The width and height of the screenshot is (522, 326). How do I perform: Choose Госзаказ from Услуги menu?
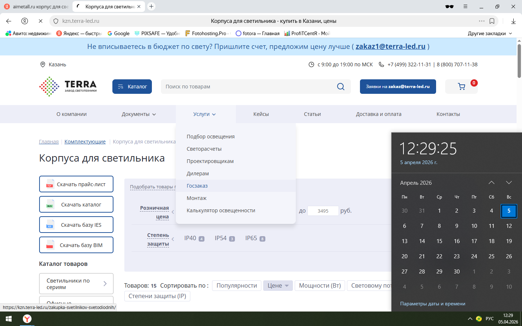coord(197,186)
